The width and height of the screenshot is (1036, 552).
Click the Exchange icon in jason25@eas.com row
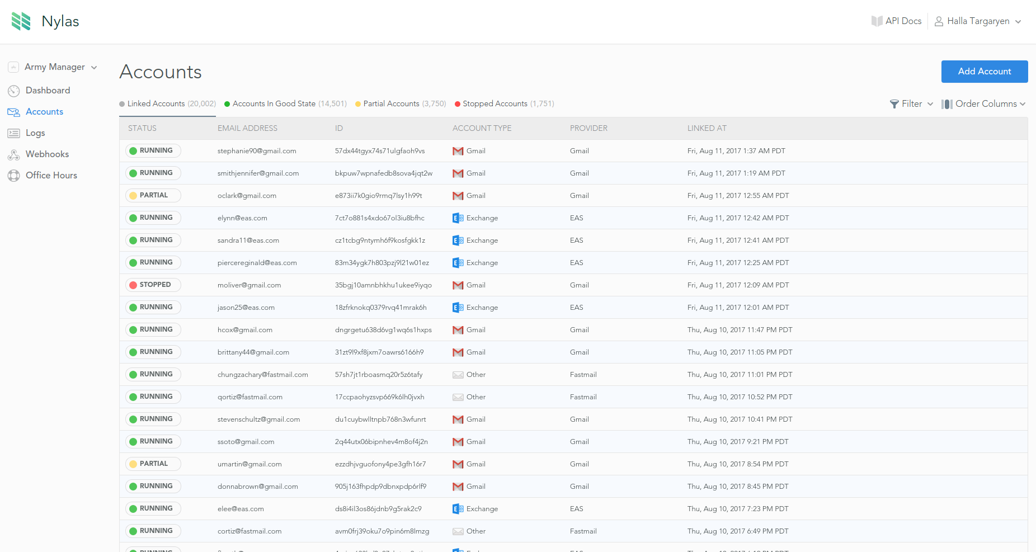[x=458, y=308]
